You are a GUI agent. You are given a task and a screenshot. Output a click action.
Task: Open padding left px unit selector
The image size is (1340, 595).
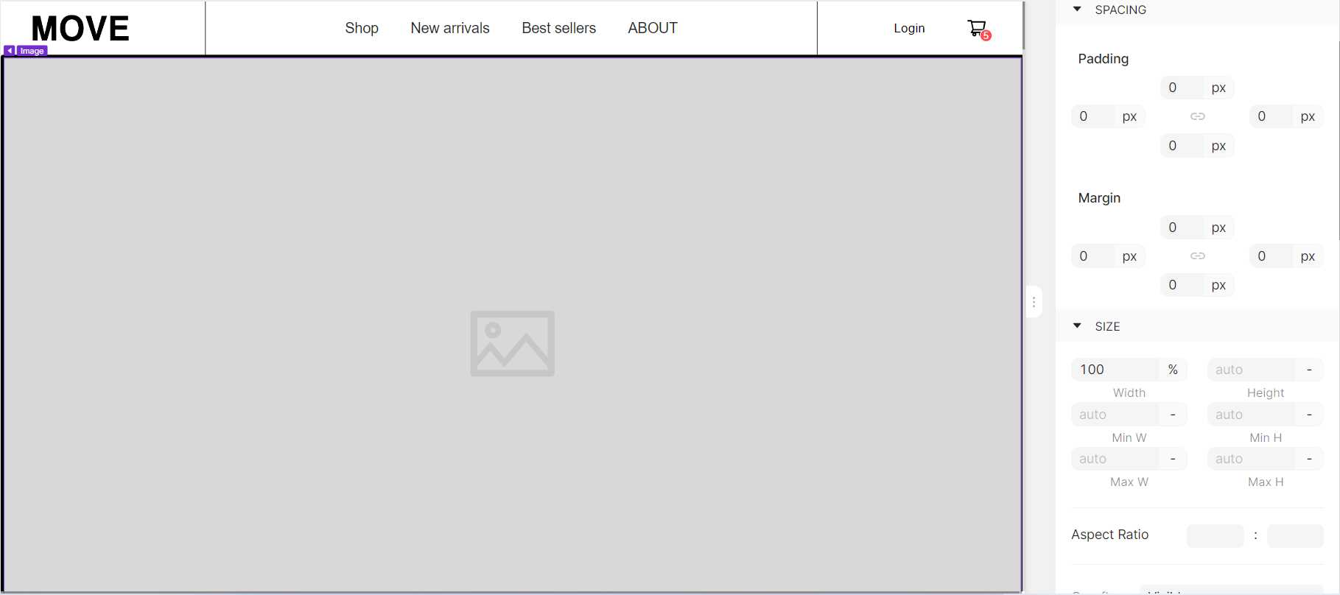pos(1130,116)
